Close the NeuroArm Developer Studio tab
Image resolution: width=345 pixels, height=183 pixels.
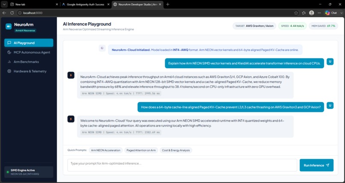(160, 4)
